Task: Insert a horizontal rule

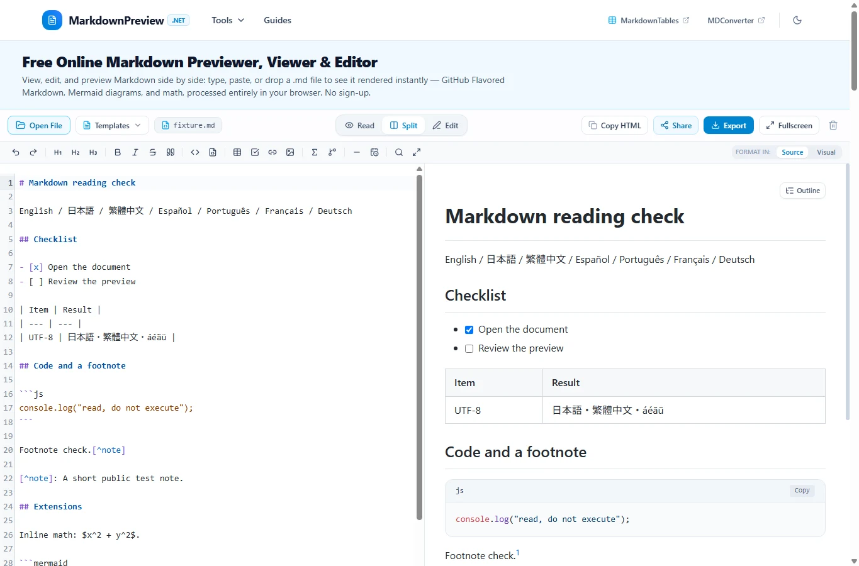Action: pyautogui.click(x=357, y=152)
